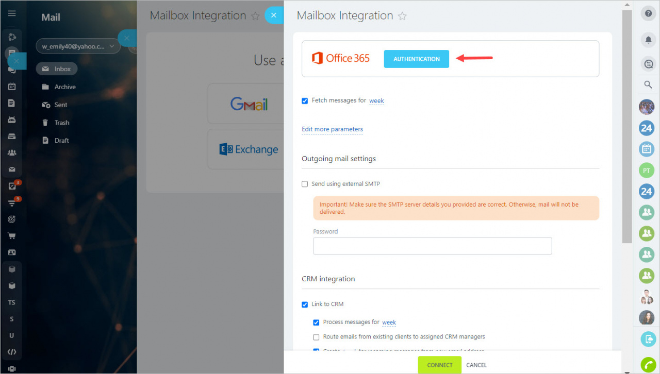The image size is (660, 374).
Task: Open the Process messages week dropdown
Action: (x=389, y=322)
